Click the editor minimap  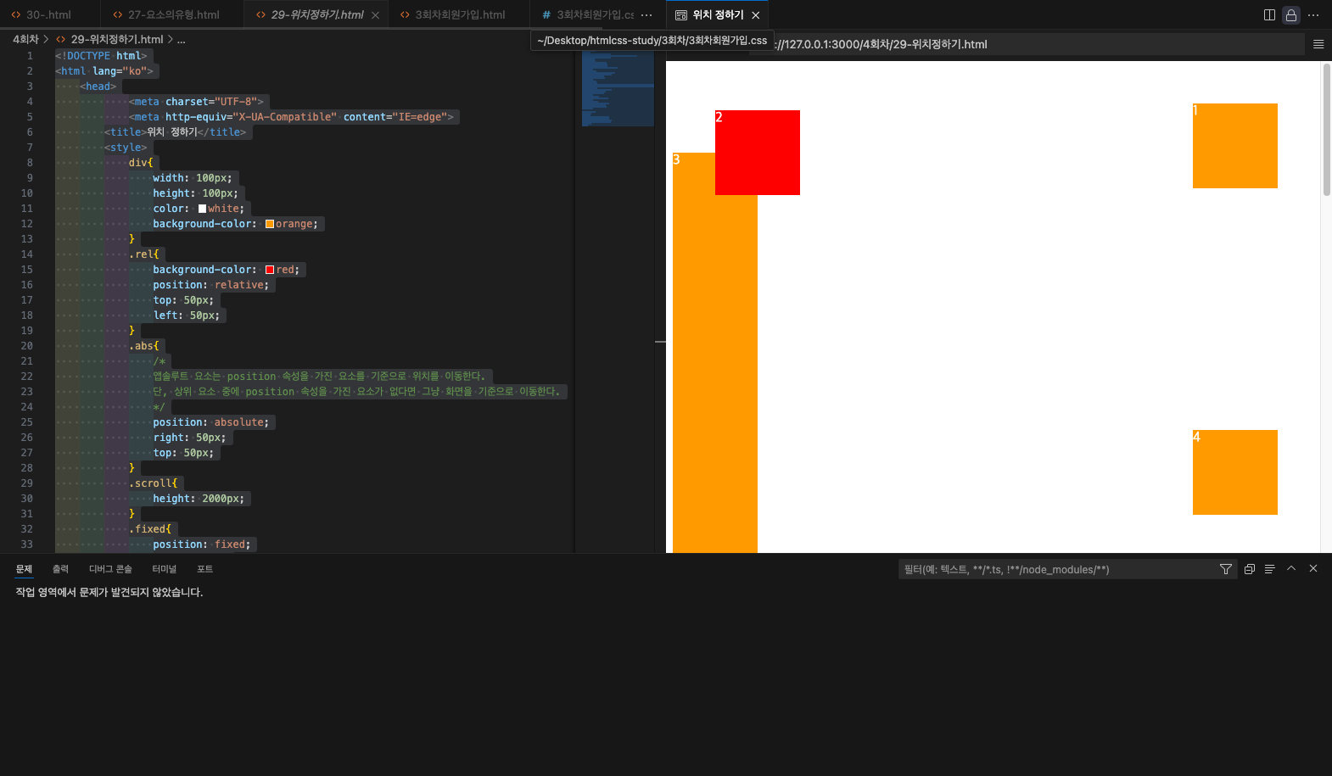618,89
